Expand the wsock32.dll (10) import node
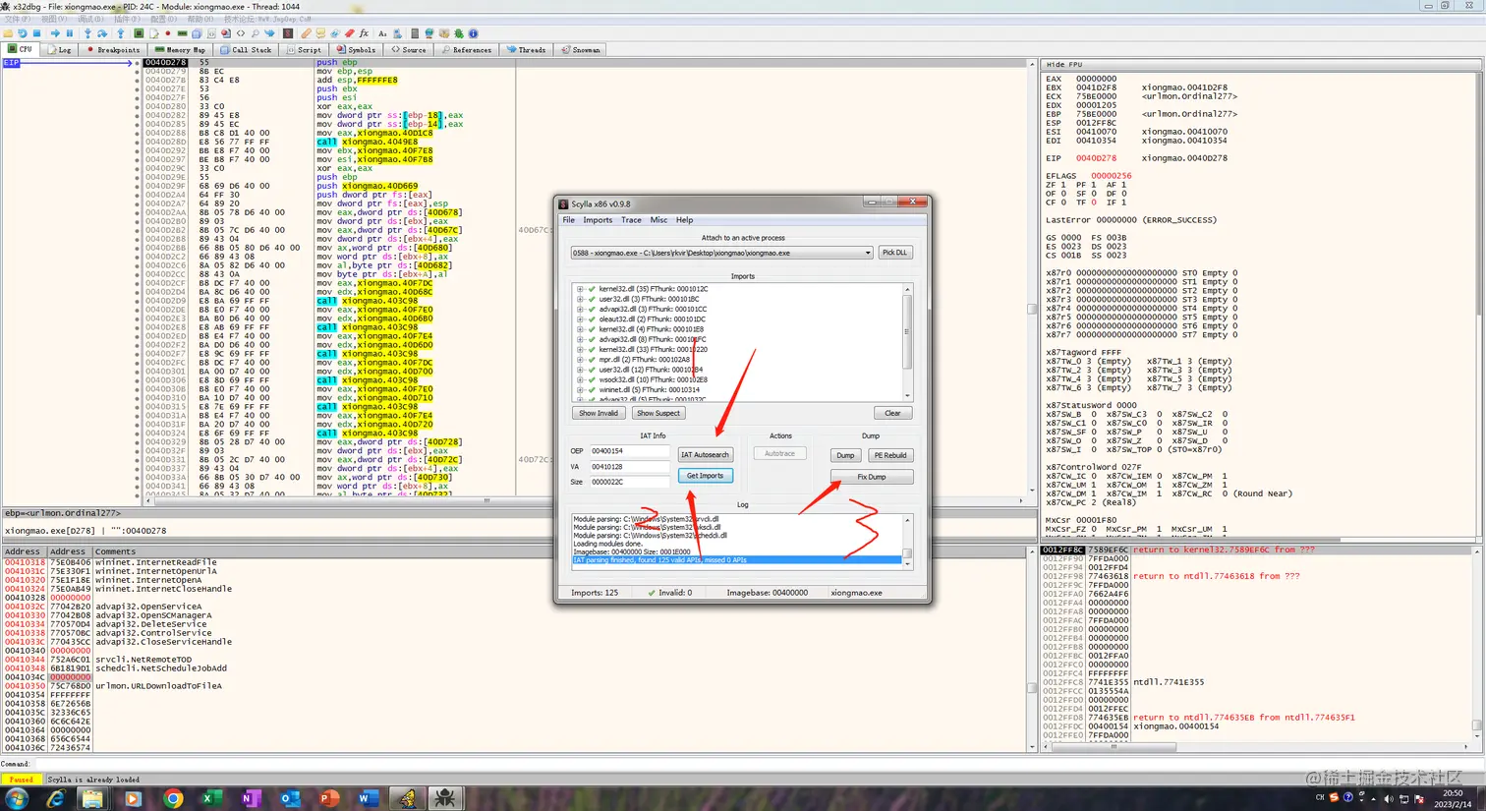The height and width of the screenshot is (811, 1486). pos(580,379)
